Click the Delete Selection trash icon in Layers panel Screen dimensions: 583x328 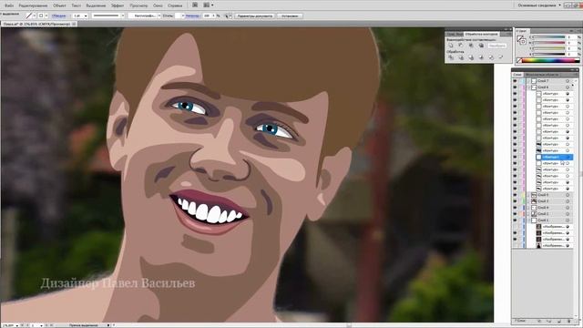[x=568, y=321]
